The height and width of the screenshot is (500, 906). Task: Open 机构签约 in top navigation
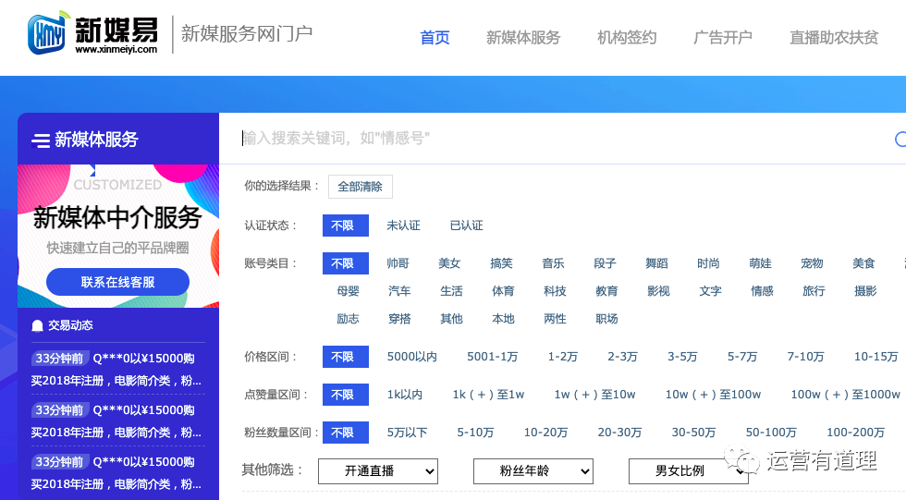click(627, 38)
